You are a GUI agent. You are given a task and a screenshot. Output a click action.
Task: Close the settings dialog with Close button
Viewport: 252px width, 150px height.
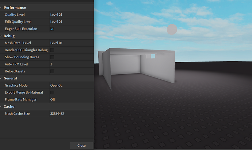click(81, 146)
